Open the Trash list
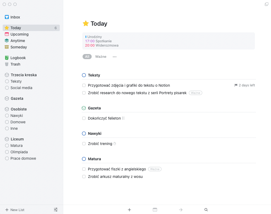 15,64
